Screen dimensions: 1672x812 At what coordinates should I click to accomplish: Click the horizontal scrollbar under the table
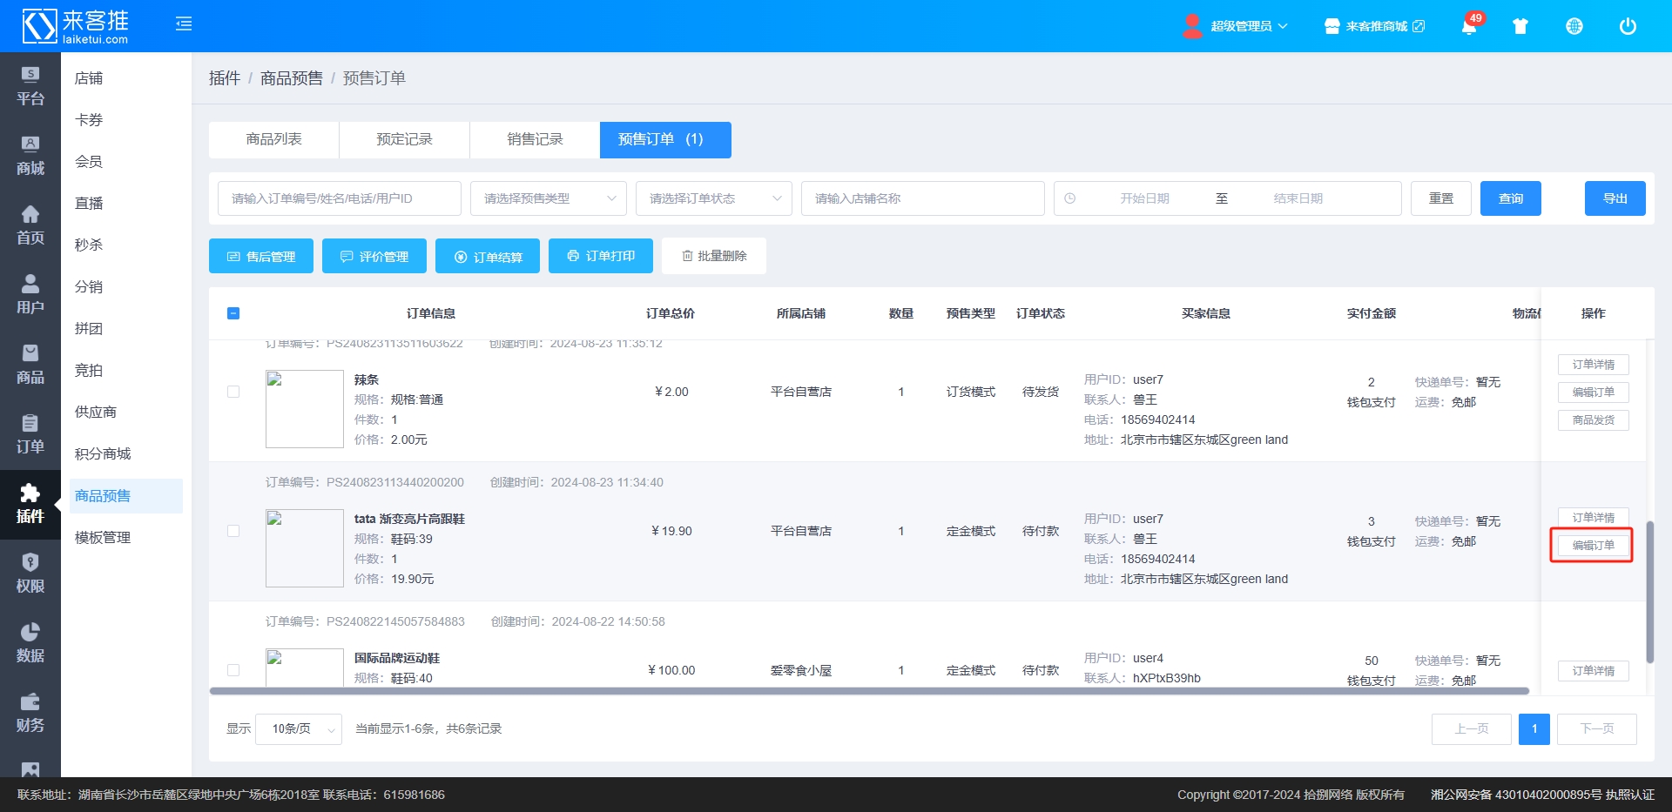(869, 691)
